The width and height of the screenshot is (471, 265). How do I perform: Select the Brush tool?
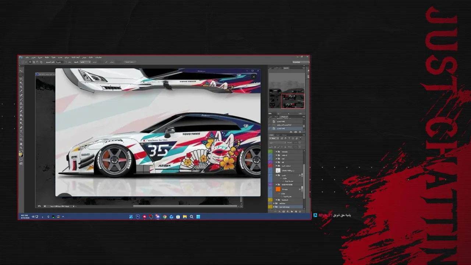[x=21, y=99]
